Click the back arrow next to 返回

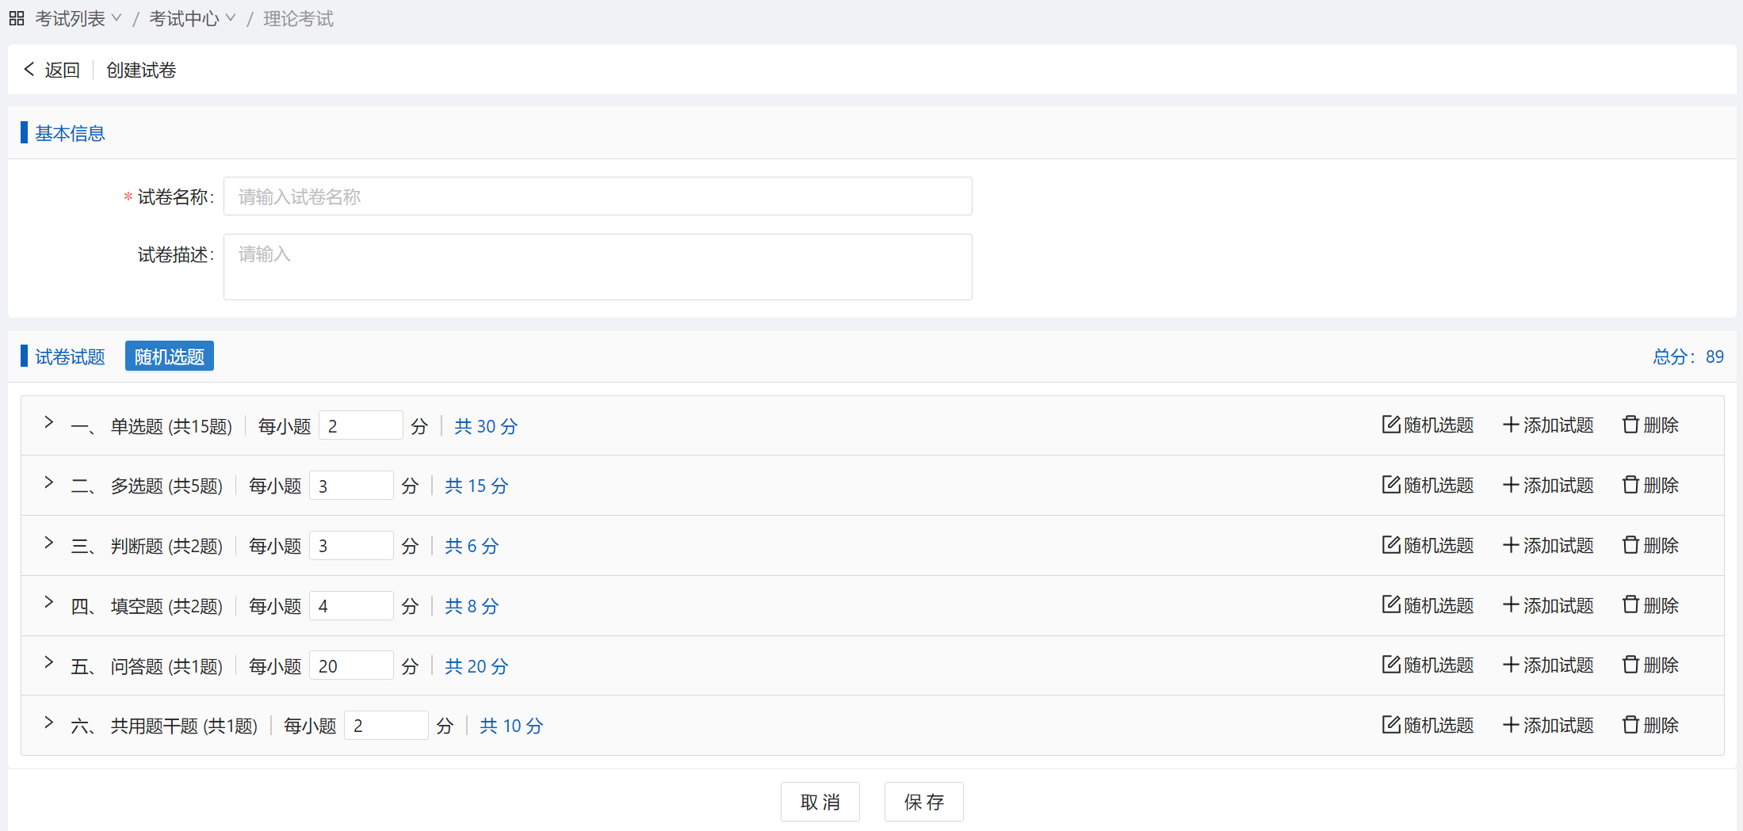click(x=29, y=70)
